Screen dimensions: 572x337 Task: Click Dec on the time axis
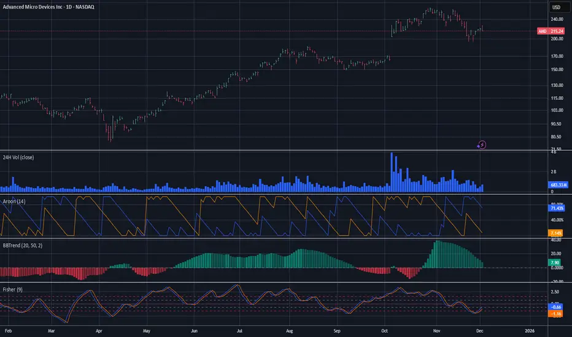pyautogui.click(x=480, y=331)
